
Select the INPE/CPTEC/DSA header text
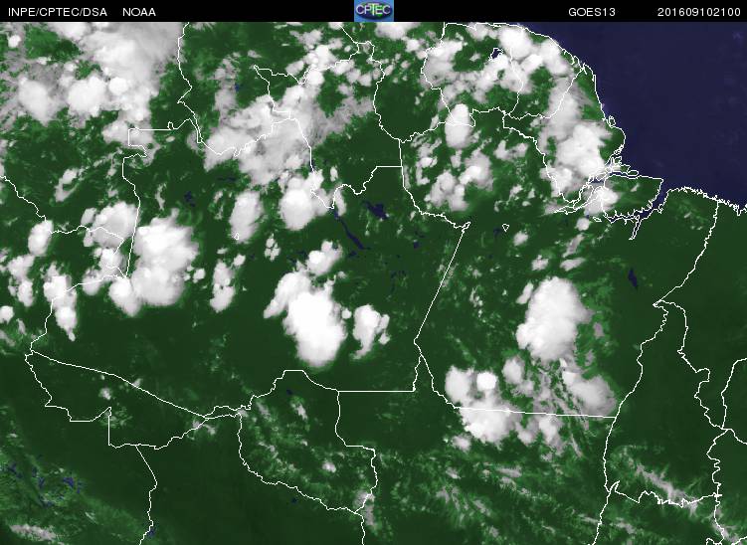[x=58, y=12]
